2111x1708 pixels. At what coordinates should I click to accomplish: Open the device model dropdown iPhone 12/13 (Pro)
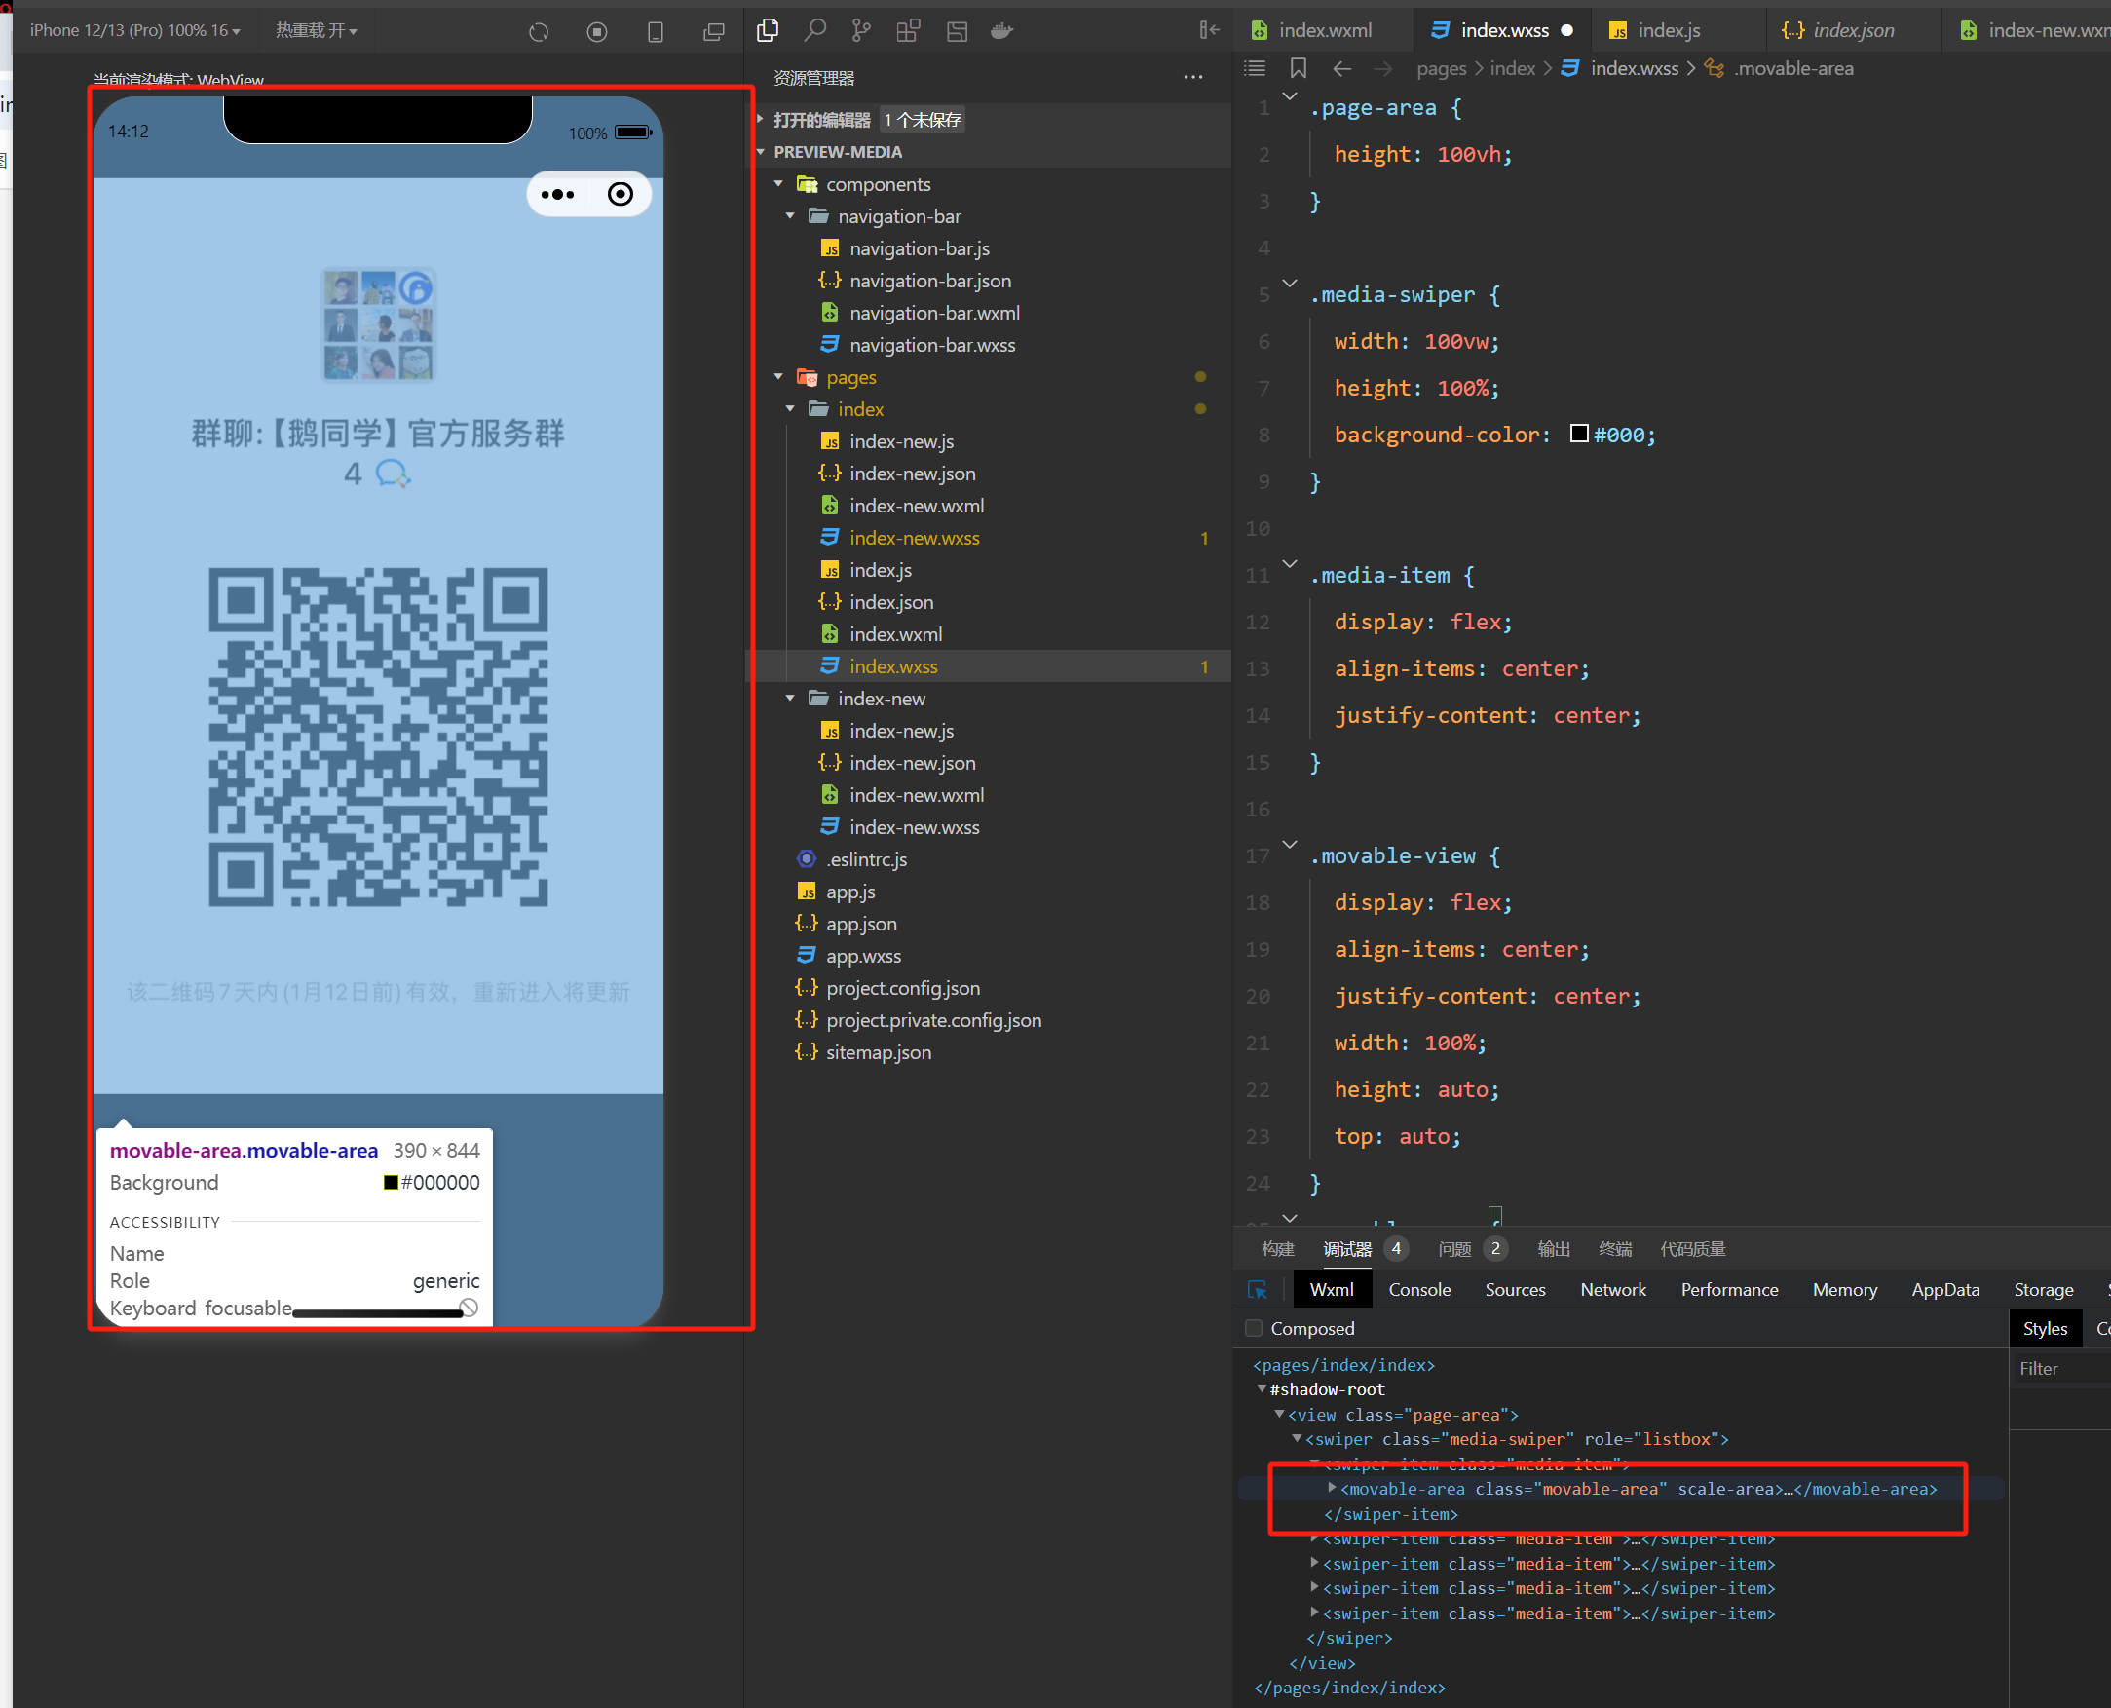click(134, 30)
